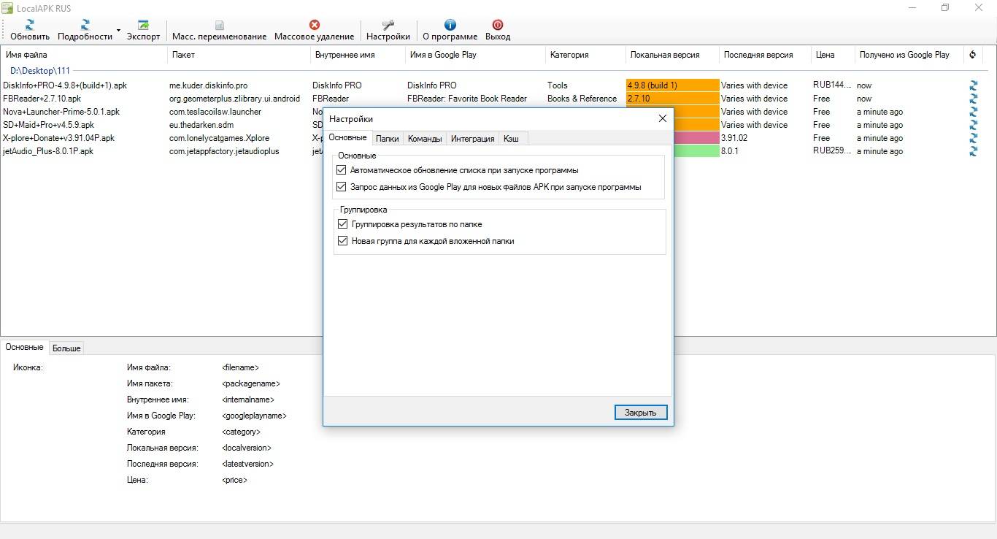Screen dimensions: 997x539
Task: Switch to the Команды tab
Action: (x=425, y=139)
